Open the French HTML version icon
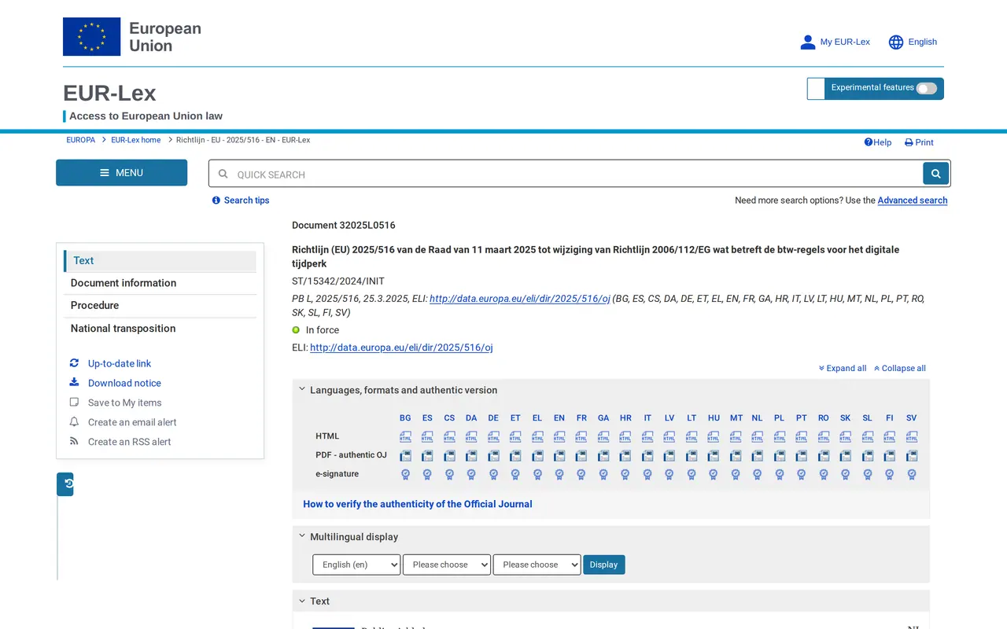 pos(581,436)
